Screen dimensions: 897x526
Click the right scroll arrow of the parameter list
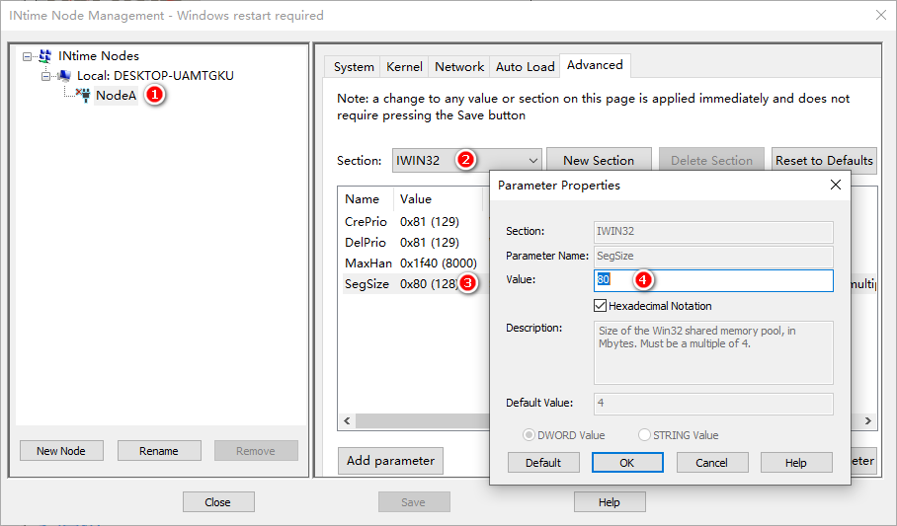(x=867, y=420)
